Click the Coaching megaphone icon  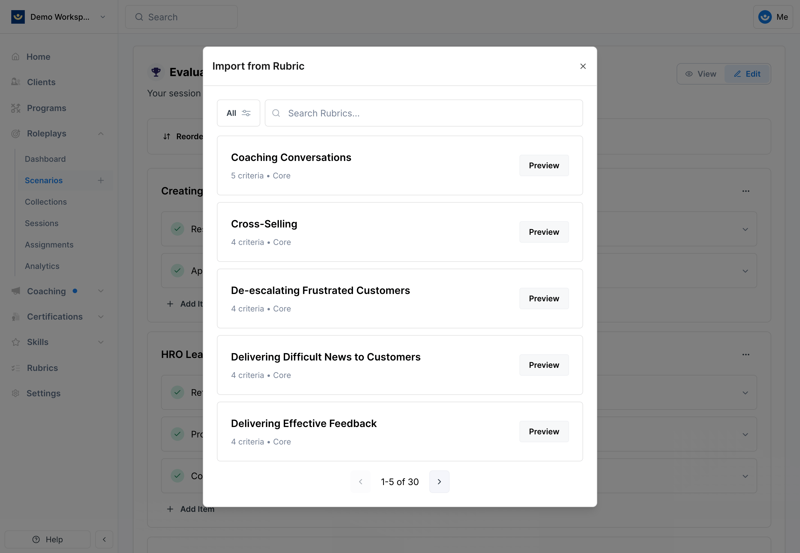pyautogui.click(x=15, y=291)
